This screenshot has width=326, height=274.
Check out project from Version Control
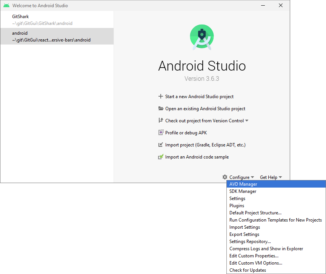point(205,120)
